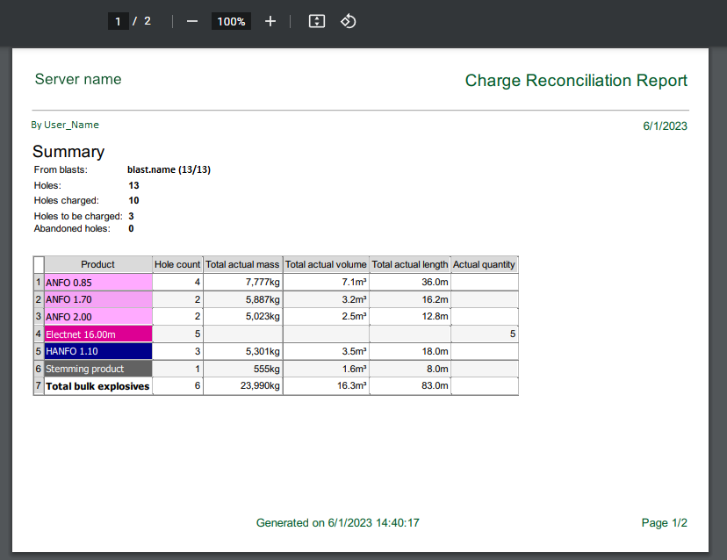This screenshot has width=727, height=560.
Task: Click the Charge Reconciliation Report title
Action: pos(576,81)
